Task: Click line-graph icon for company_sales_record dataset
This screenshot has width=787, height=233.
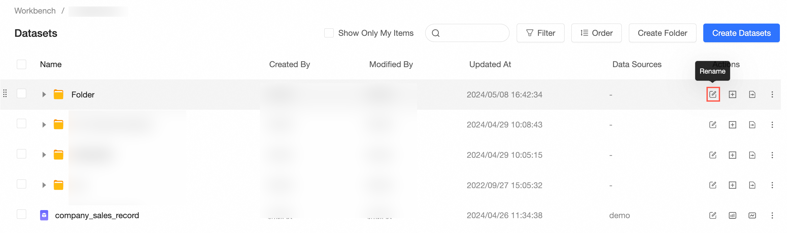Action: pos(752,215)
